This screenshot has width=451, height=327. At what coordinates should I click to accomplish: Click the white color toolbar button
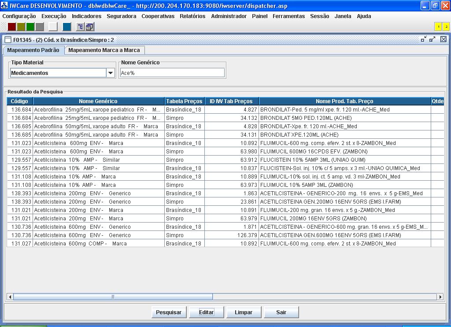(x=53, y=27)
